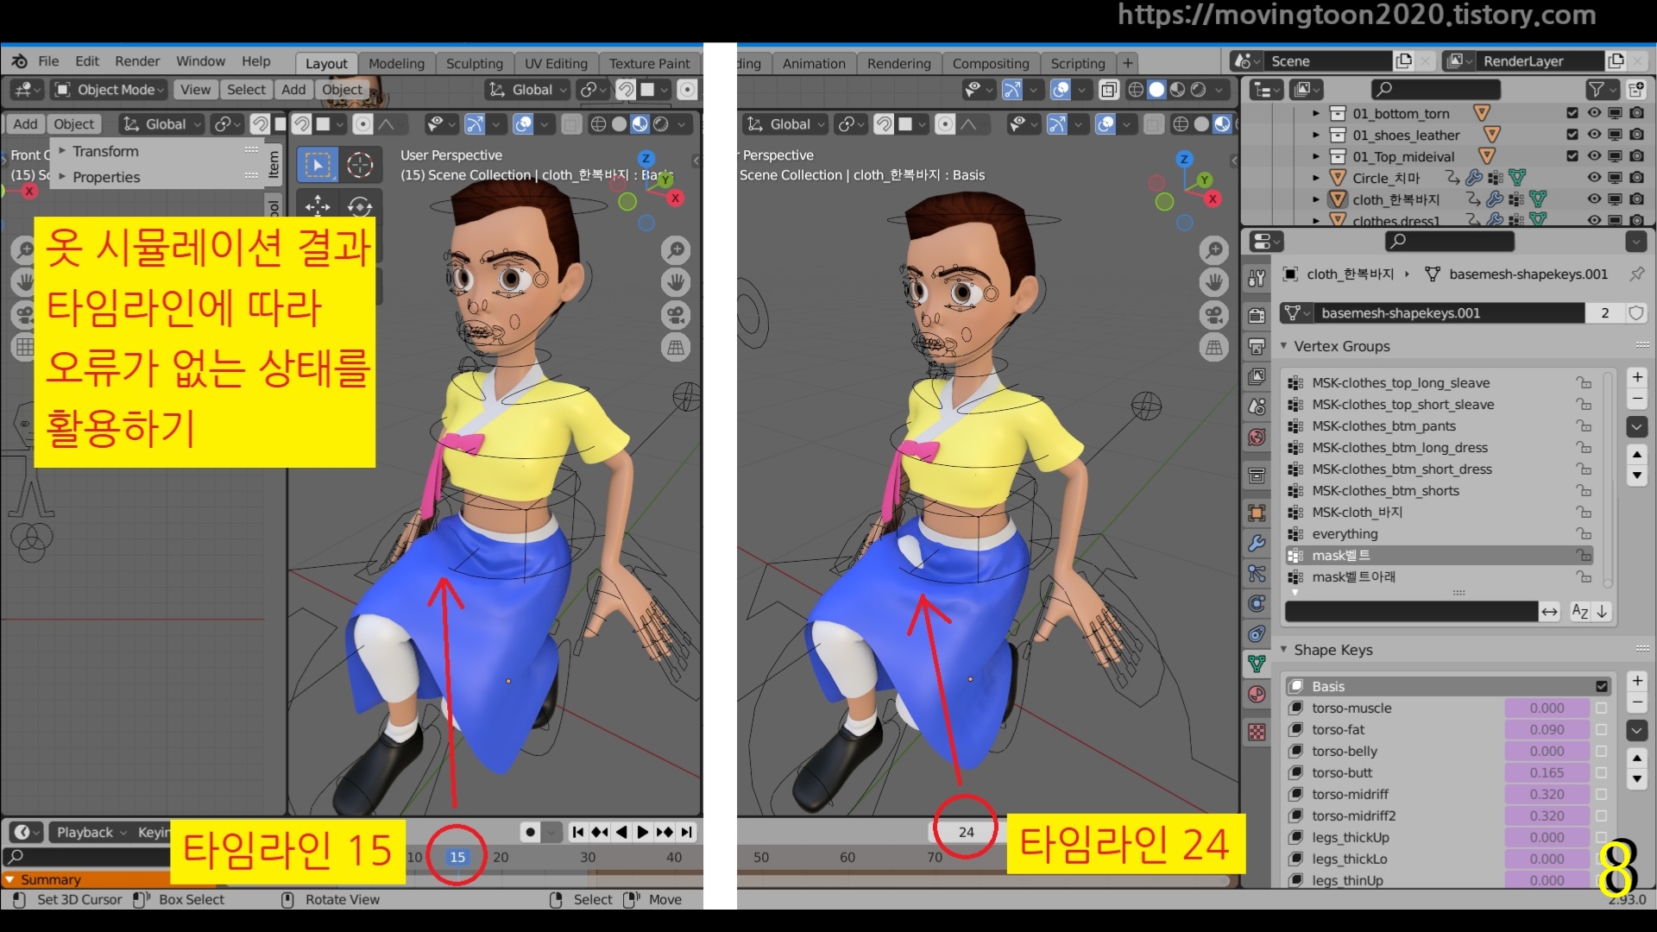
Task: Open Material properties tab
Action: click(x=1257, y=694)
